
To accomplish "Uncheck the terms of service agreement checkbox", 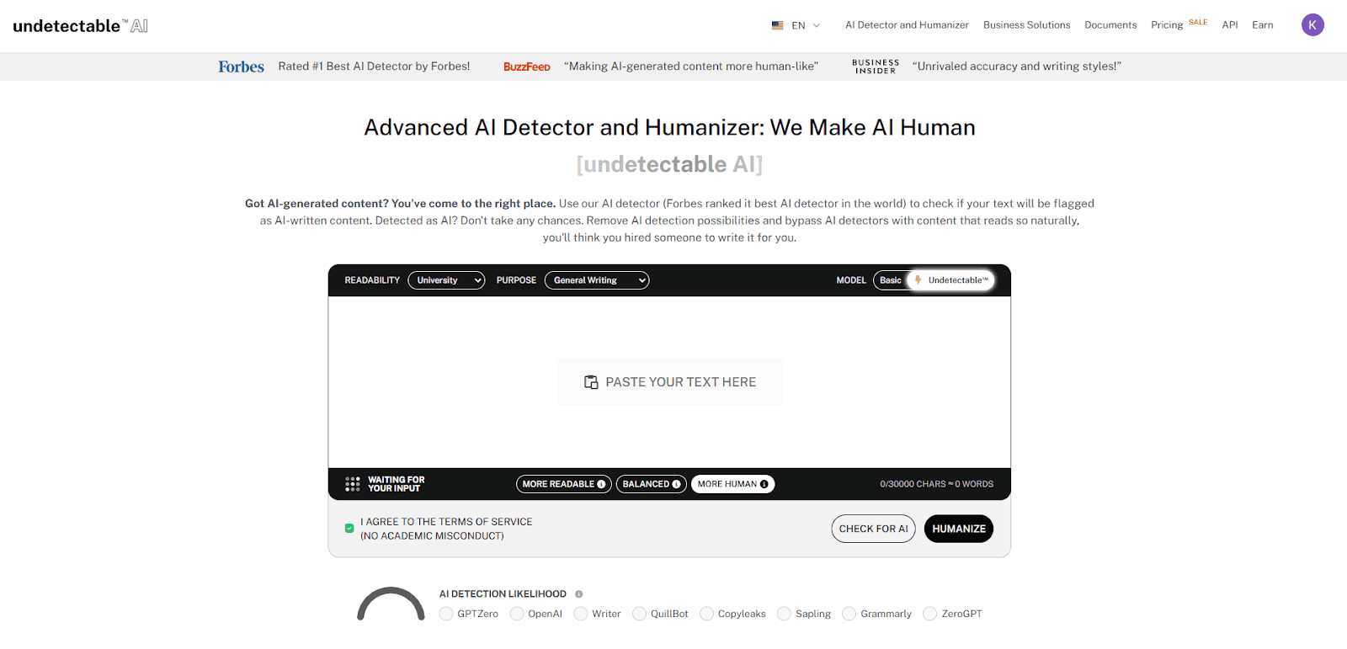I will [x=349, y=529].
